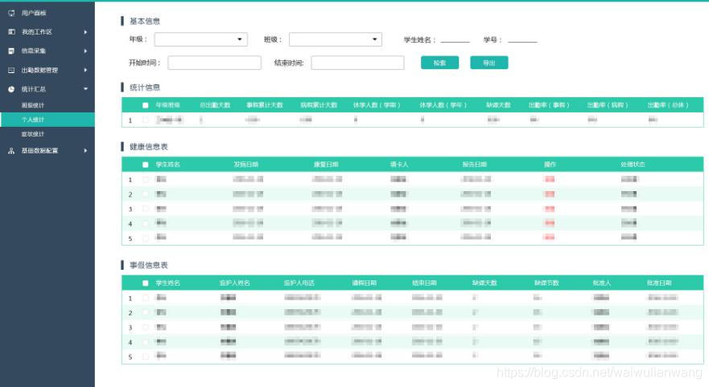The width and height of the screenshot is (709, 387).
Task: Click 监护人姓名 column header in leave table
Action: click(x=235, y=283)
